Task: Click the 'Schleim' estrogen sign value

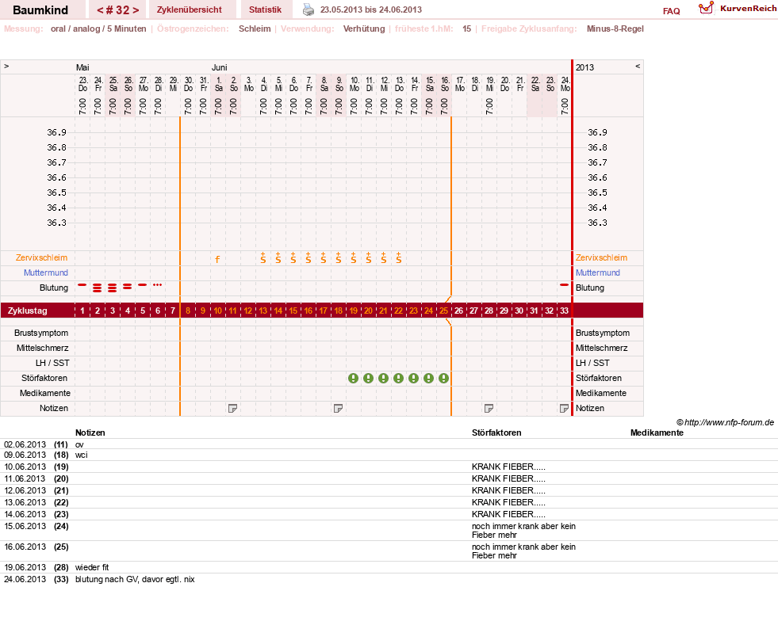Action: click(x=255, y=29)
